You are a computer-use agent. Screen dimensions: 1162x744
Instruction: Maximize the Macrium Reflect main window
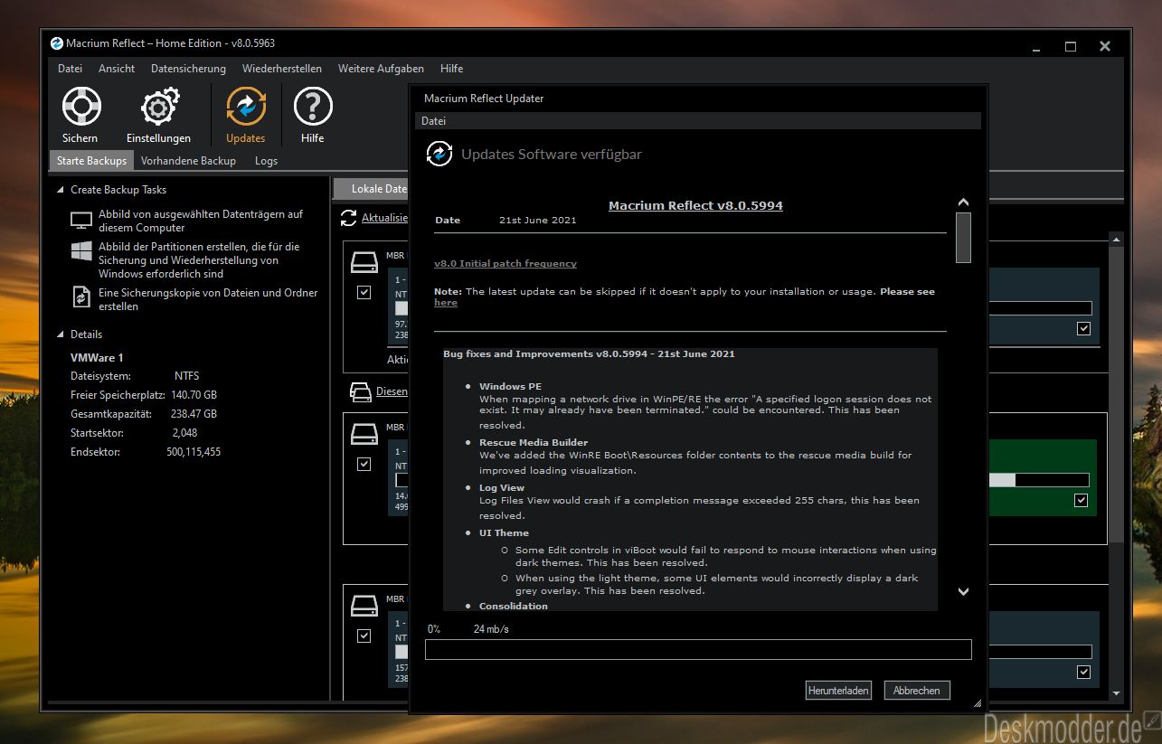click(x=1071, y=46)
